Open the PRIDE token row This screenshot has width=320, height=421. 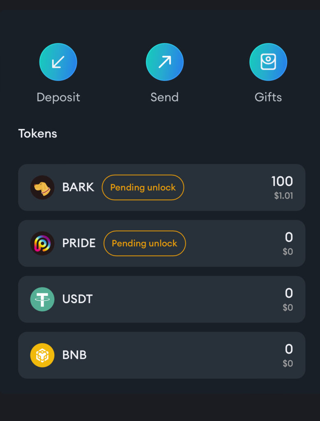(162, 243)
